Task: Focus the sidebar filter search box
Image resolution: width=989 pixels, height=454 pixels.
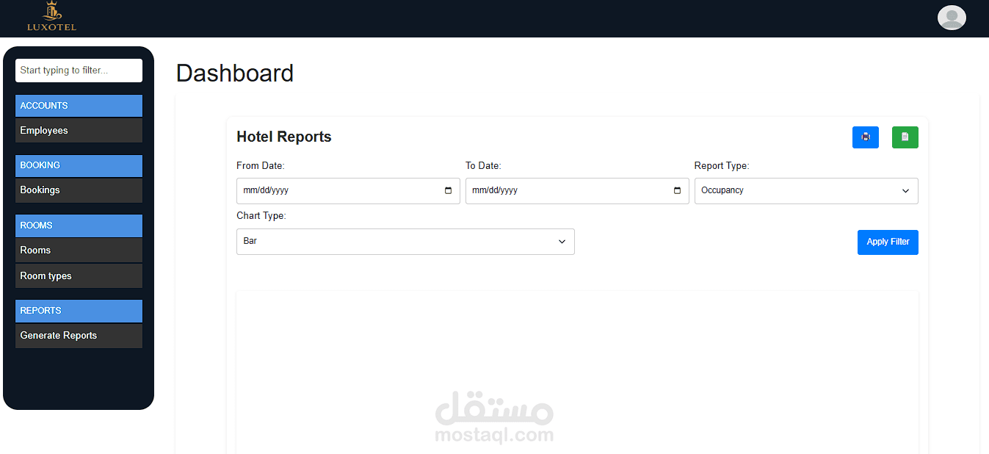Action: (x=79, y=71)
